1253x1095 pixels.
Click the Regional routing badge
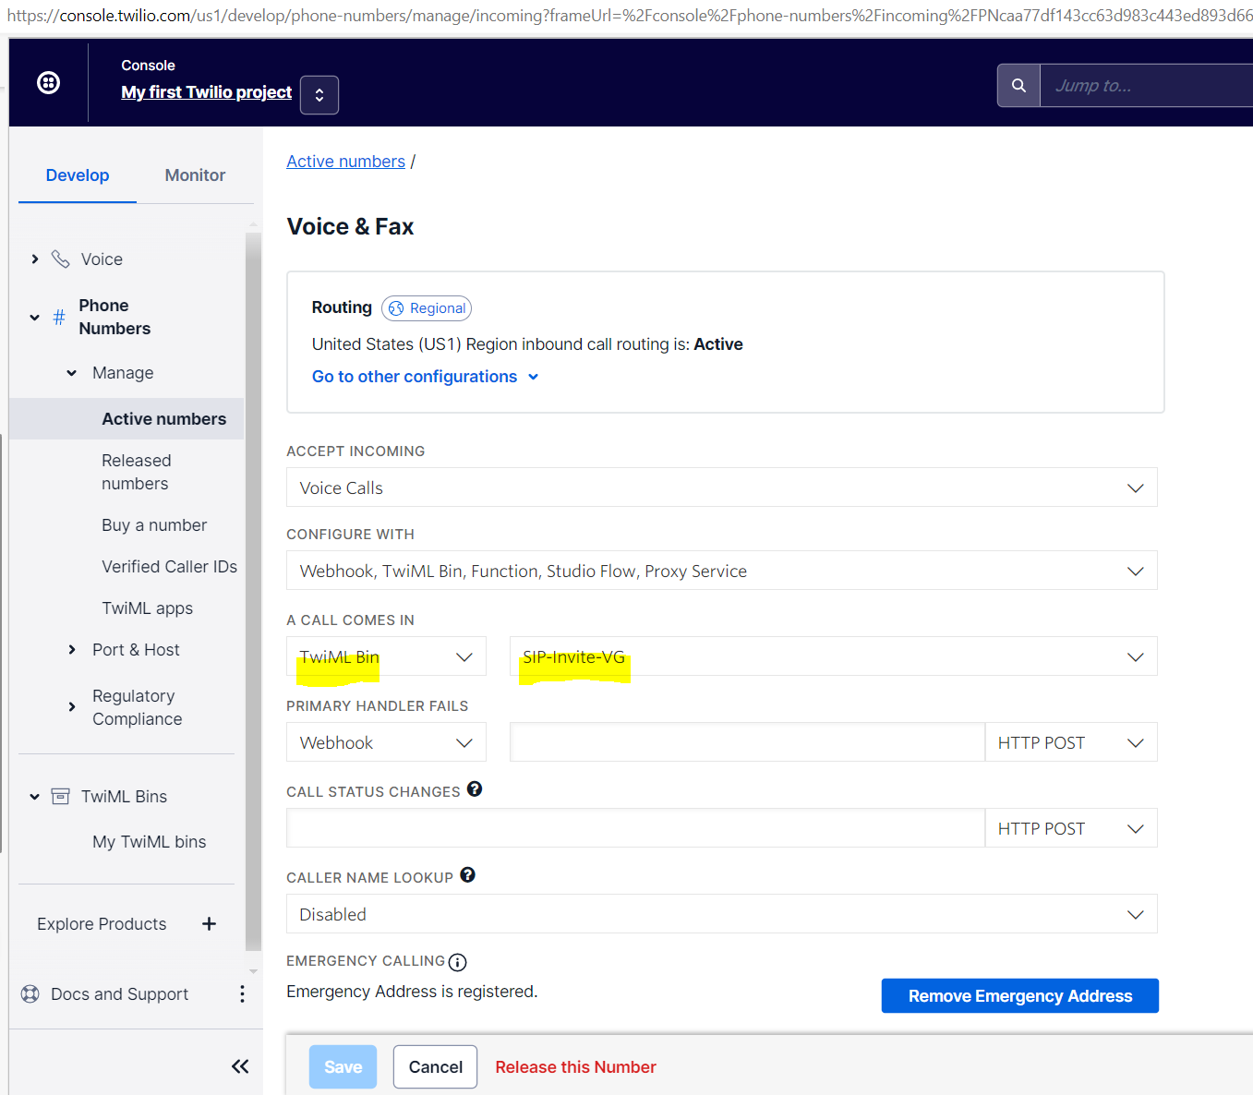(427, 308)
